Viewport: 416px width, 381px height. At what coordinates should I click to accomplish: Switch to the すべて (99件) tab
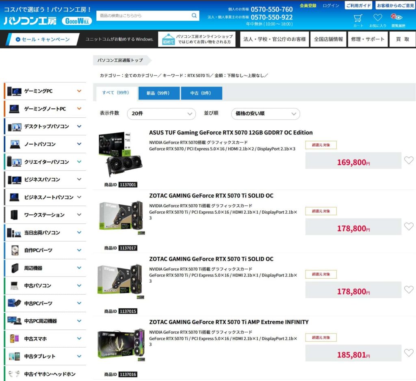116,93
